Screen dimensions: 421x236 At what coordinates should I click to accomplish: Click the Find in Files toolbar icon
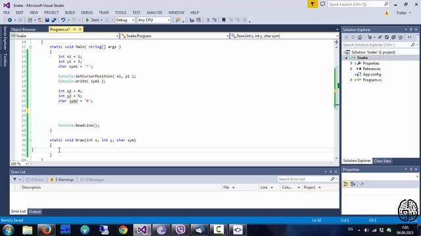[x=178, y=20]
